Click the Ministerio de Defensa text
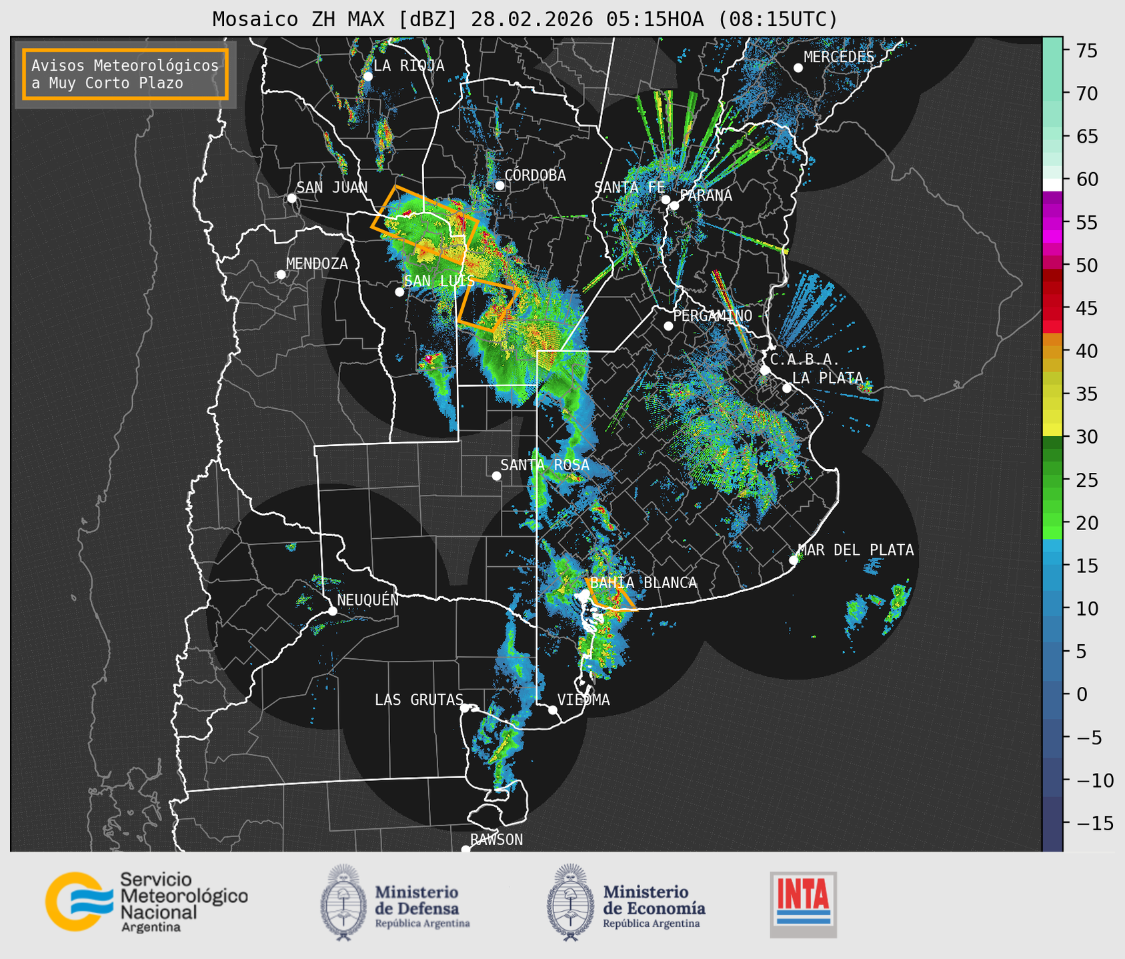This screenshot has width=1125, height=959. [423, 906]
